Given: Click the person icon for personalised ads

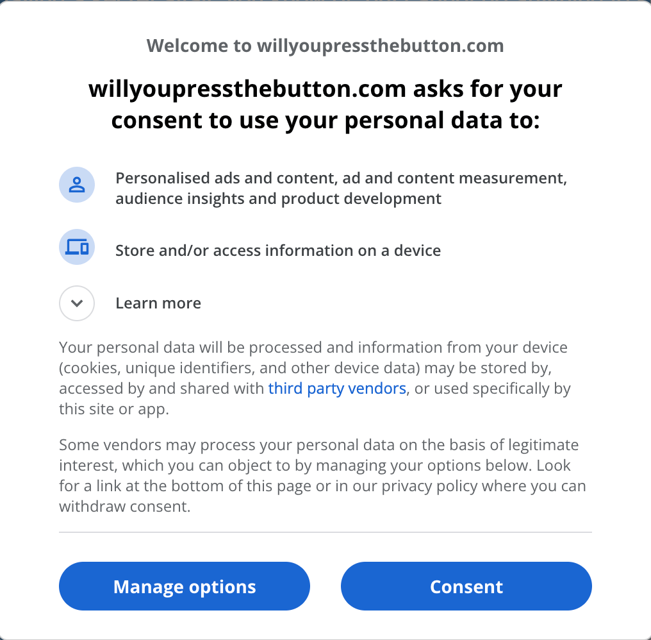Looking at the screenshot, I should 77,185.
